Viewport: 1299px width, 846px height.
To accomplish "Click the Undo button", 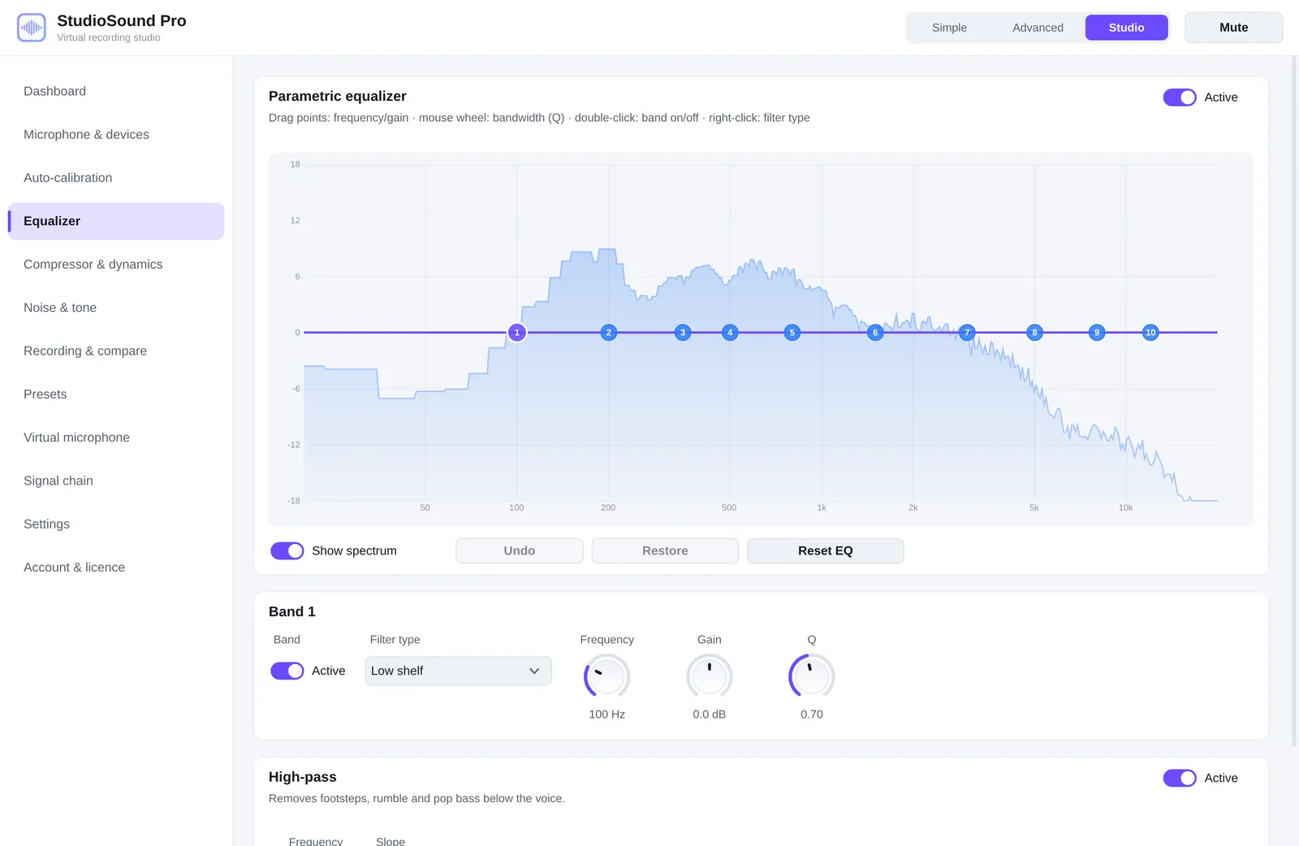I will (520, 551).
